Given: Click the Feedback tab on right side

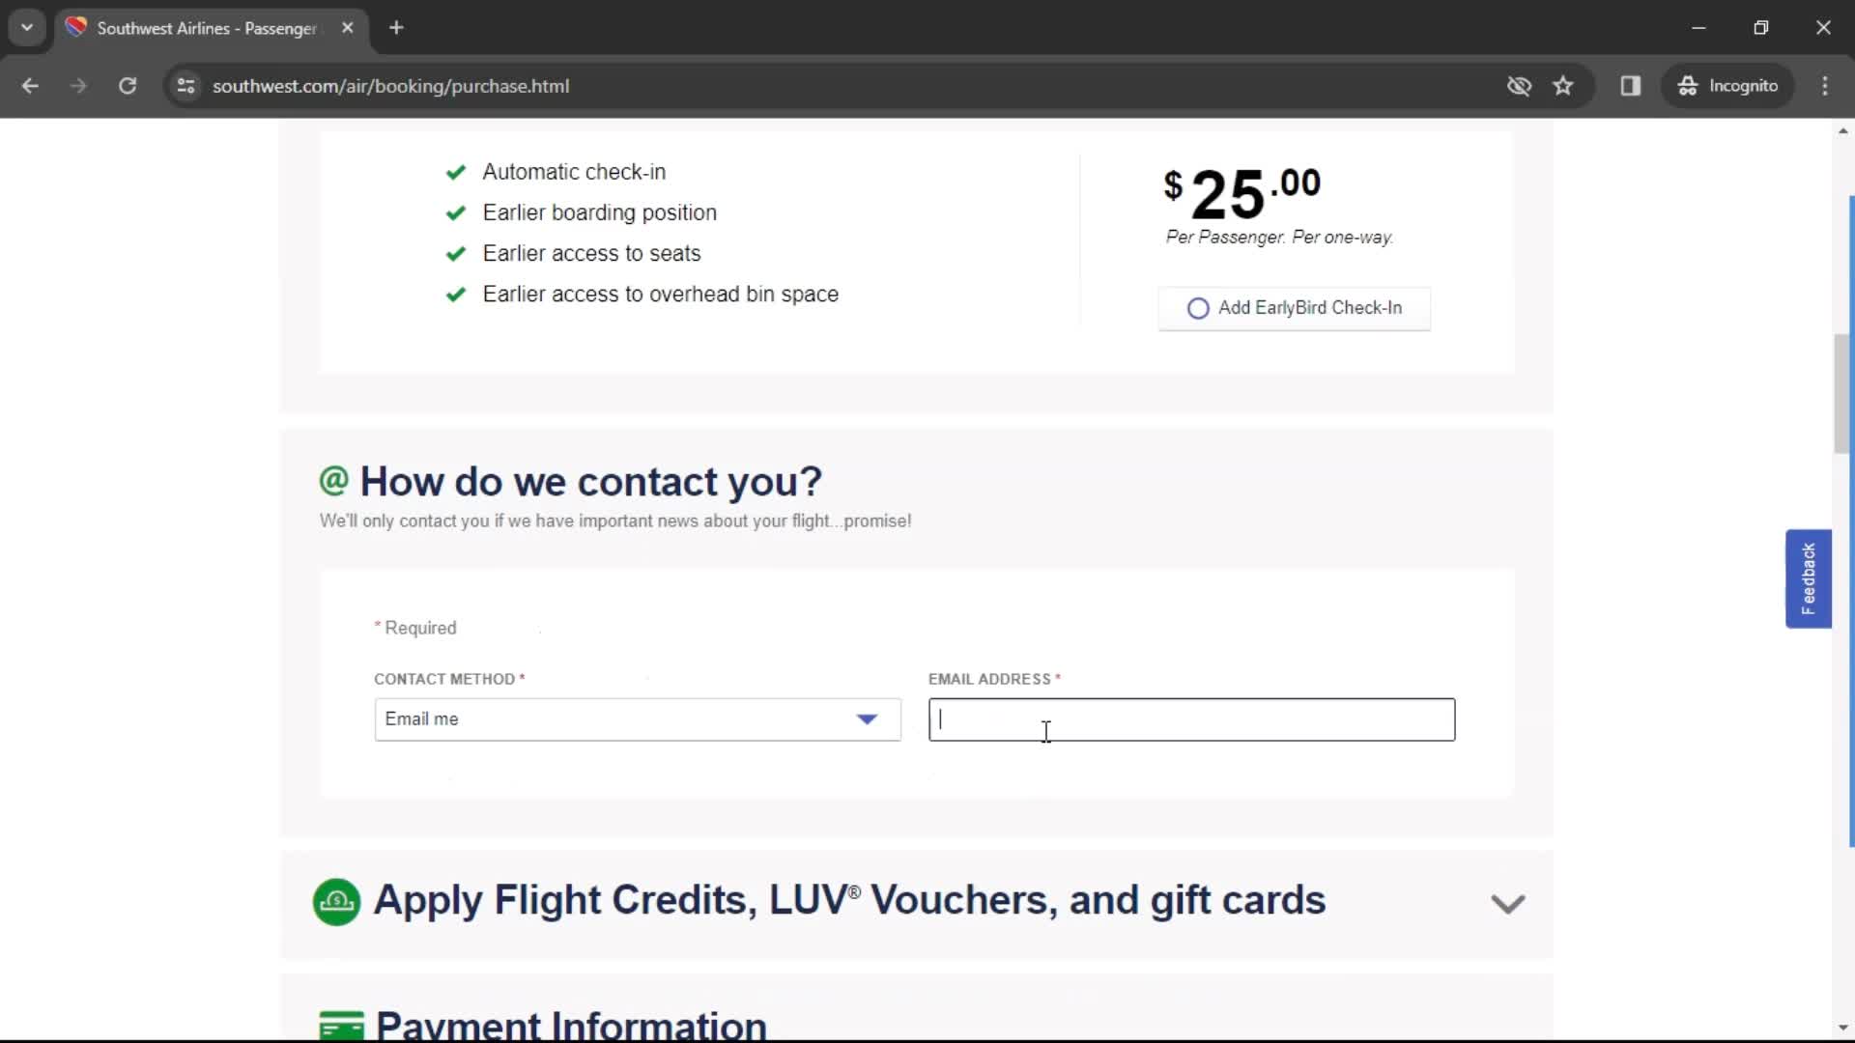Looking at the screenshot, I should coord(1808,578).
